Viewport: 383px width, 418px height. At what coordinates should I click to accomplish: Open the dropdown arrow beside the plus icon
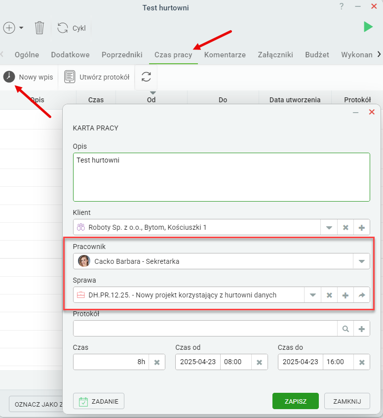pyautogui.click(x=21, y=28)
